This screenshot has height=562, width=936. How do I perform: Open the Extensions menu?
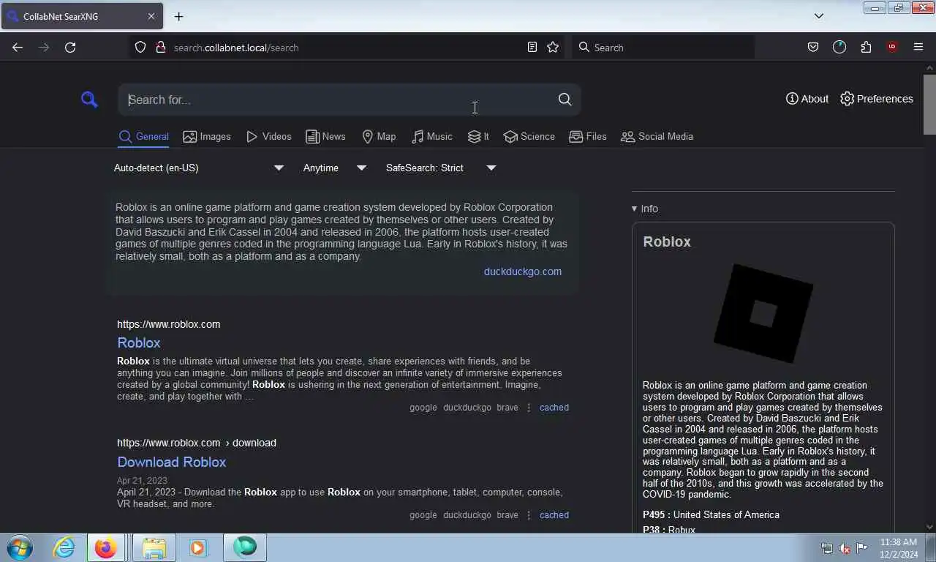(x=866, y=48)
